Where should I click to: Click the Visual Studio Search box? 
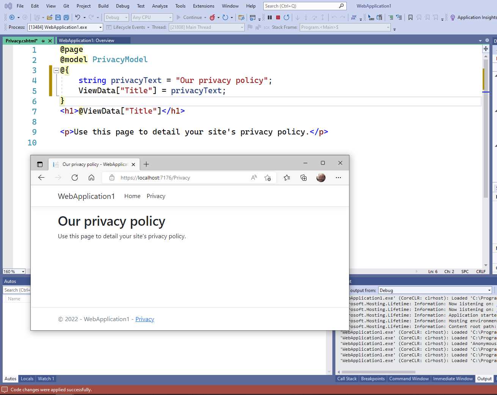[305, 6]
